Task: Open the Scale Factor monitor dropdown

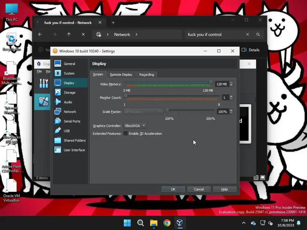Action: pos(143,112)
